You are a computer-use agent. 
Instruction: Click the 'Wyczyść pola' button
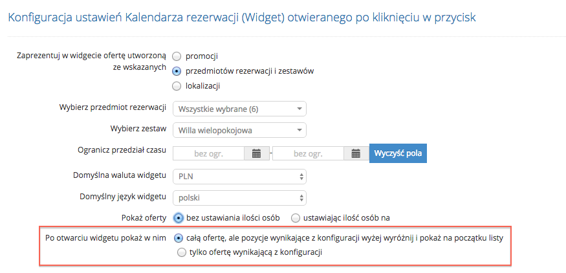coord(398,153)
